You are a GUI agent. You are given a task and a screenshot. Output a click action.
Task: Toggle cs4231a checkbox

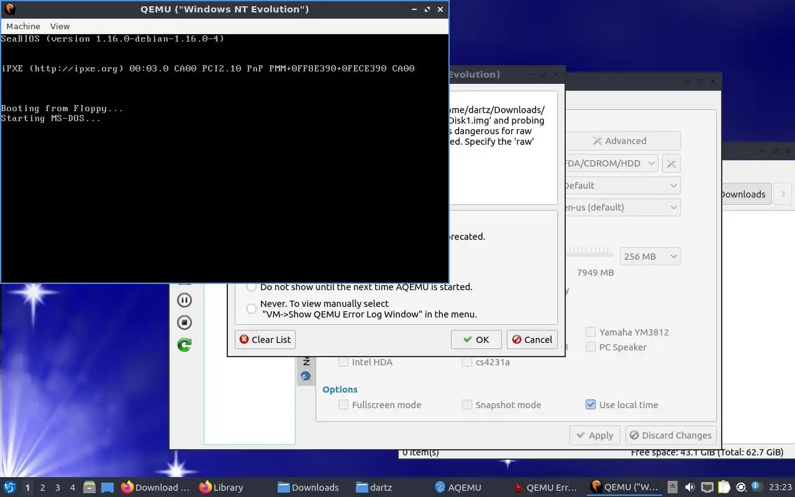467,362
